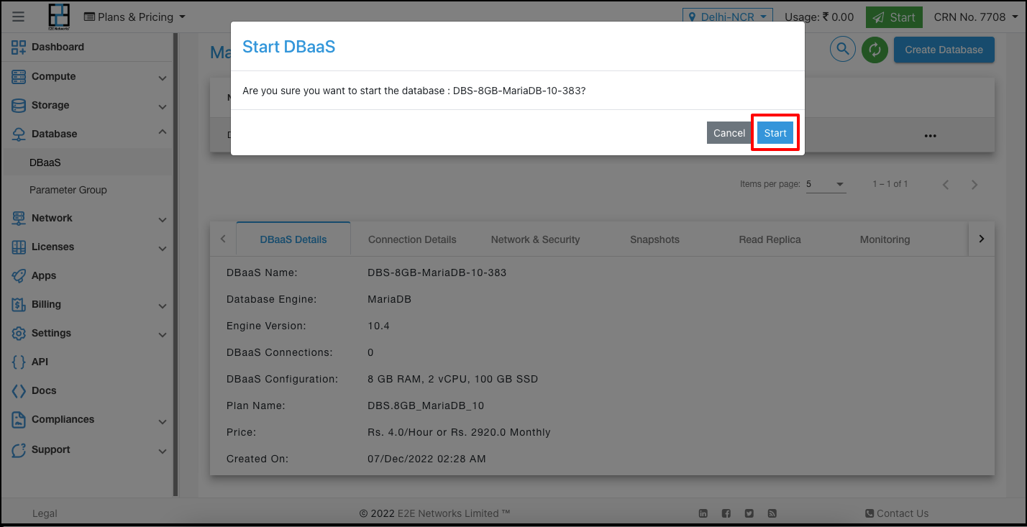The height and width of the screenshot is (527, 1027).
Task: Open the hamburger menu icon
Action: point(19,17)
